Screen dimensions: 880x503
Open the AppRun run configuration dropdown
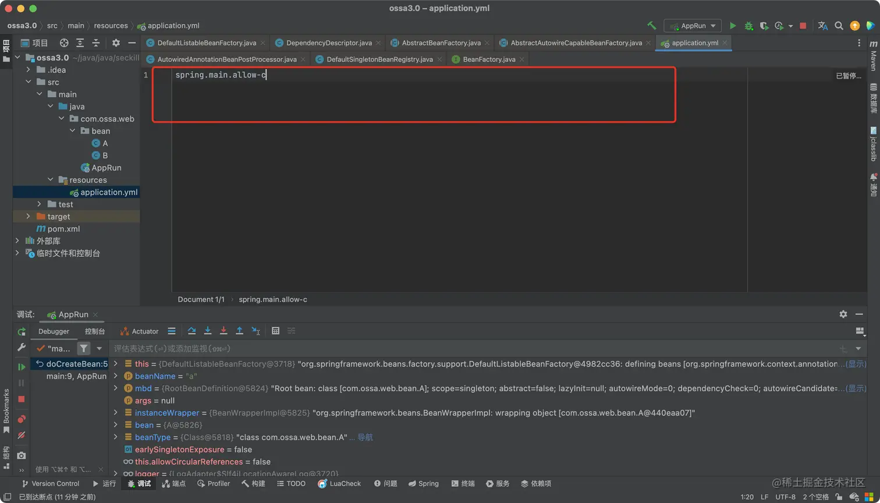click(x=693, y=26)
